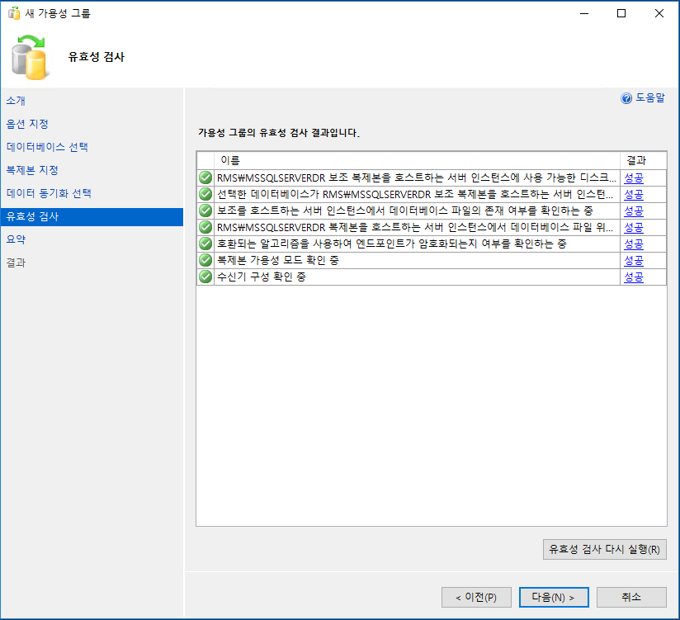This screenshot has width=680, height=620.
Task: Open 성공 link for 데이터베이스 파일의 존재 여부 row
Action: tap(633, 211)
